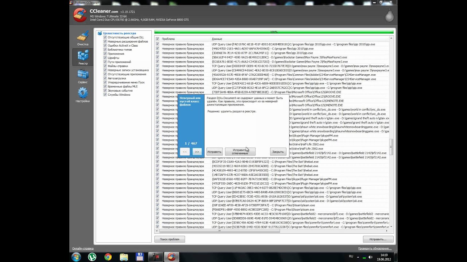Open the screen recorder taskbar item
Viewport: 467px width, 262px height.
155,257
